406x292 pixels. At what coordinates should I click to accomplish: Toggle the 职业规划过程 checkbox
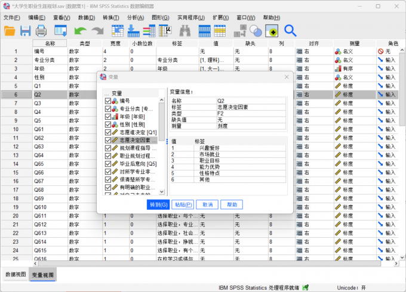pos(108,156)
